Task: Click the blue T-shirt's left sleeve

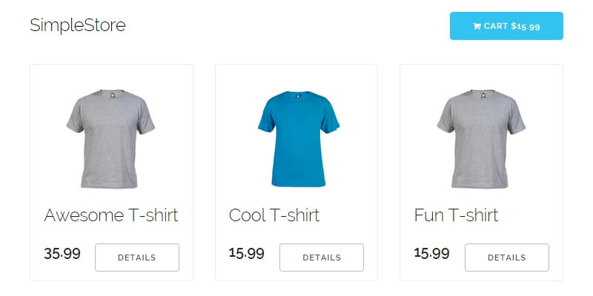Action: (267, 118)
